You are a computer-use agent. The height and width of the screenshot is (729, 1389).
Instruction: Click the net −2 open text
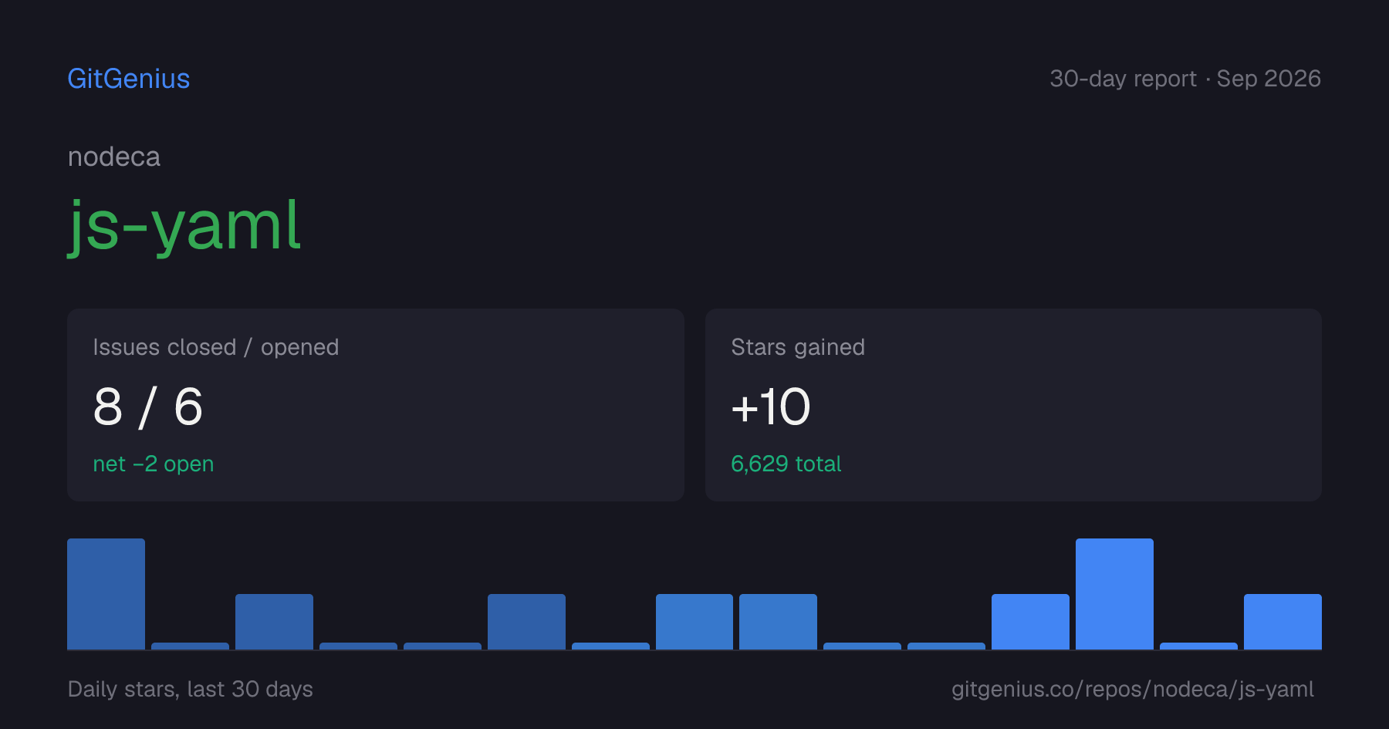pos(154,464)
